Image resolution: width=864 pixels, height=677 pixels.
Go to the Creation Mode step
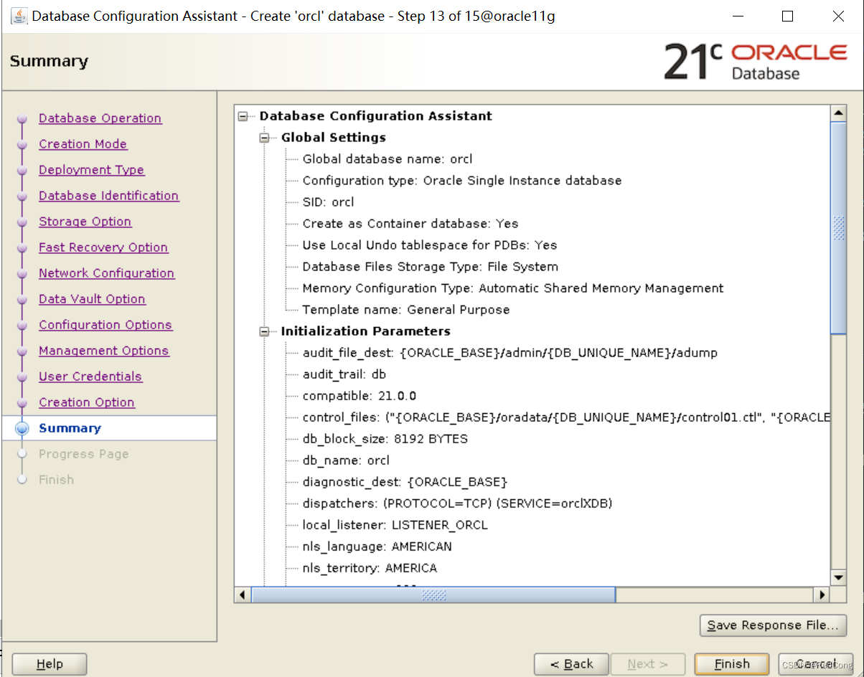pos(83,144)
